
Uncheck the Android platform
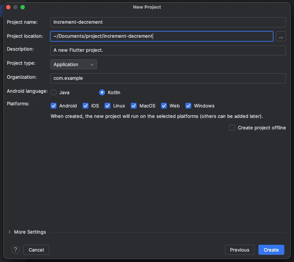(53, 106)
